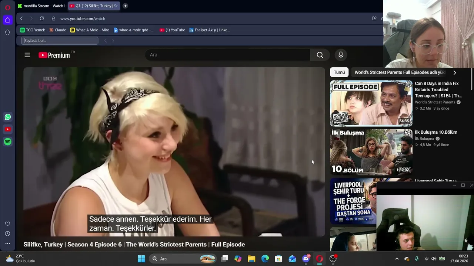
Task: Reload the YouTube page
Action: coord(42,18)
